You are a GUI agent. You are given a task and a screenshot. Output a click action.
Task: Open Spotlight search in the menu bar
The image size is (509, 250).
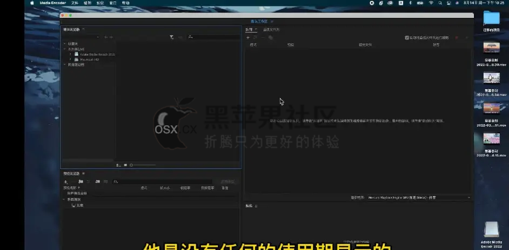tap(440, 3)
